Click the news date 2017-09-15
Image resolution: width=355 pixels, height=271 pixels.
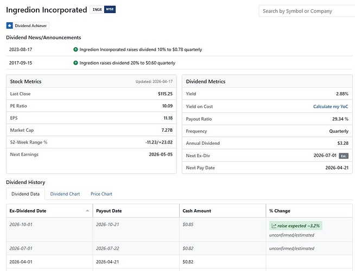click(21, 63)
